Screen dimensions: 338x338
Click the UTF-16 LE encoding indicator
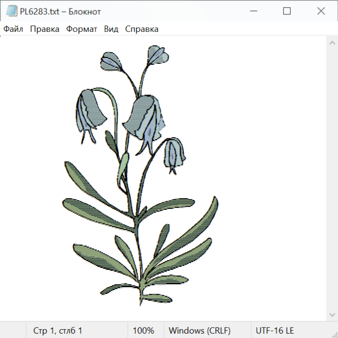[x=275, y=330]
